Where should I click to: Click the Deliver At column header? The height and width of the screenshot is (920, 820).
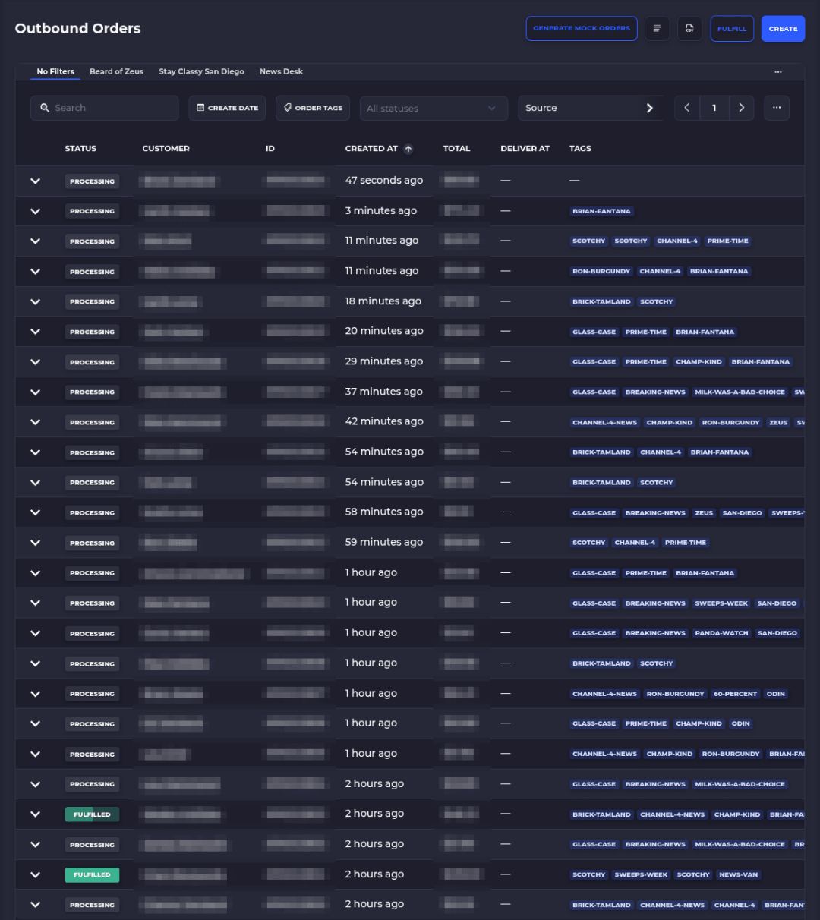[x=525, y=149]
